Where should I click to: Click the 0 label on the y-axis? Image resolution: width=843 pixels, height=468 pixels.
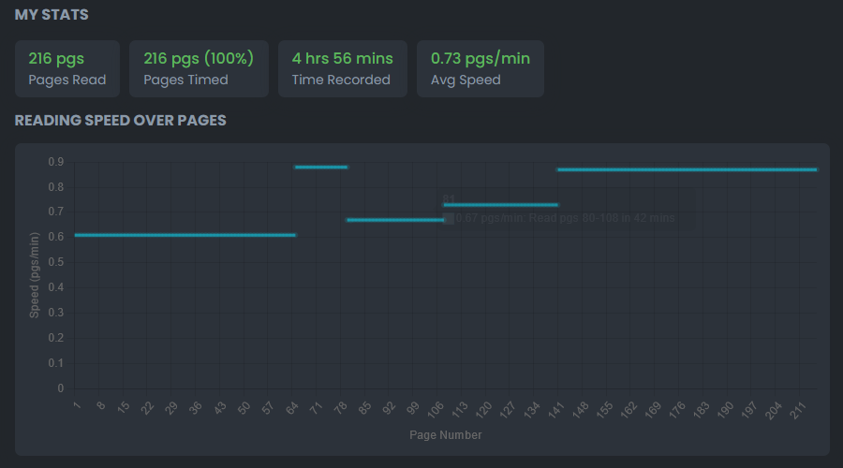(x=61, y=388)
